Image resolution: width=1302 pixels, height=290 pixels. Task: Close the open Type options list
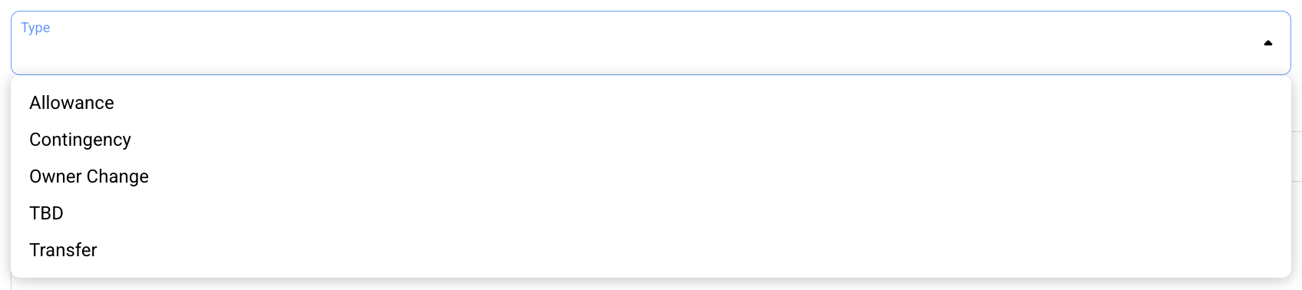point(1267,43)
